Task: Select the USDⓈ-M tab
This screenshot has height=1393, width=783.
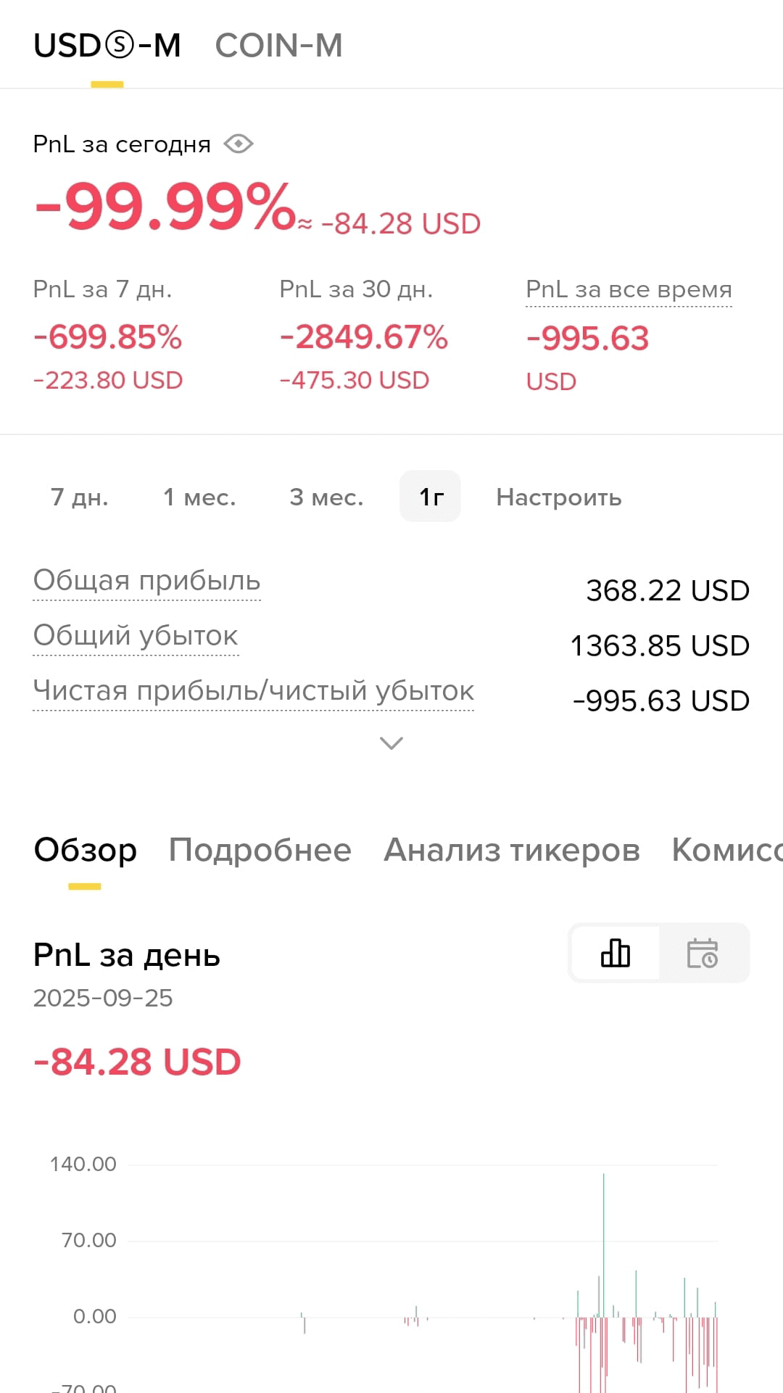Action: point(107,46)
